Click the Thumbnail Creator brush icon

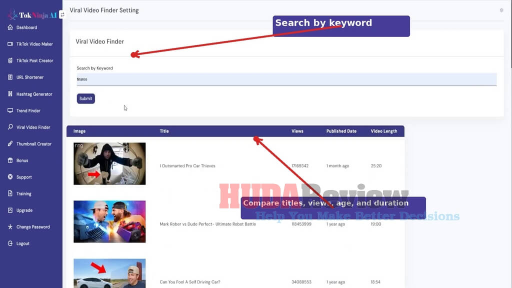pyautogui.click(x=10, y=143)
